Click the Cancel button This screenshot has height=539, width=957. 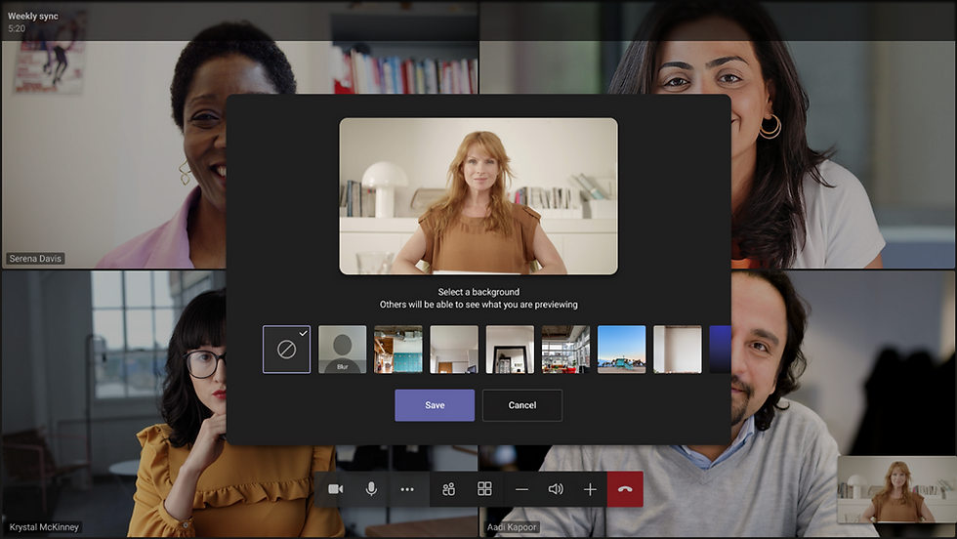(522, 405)
